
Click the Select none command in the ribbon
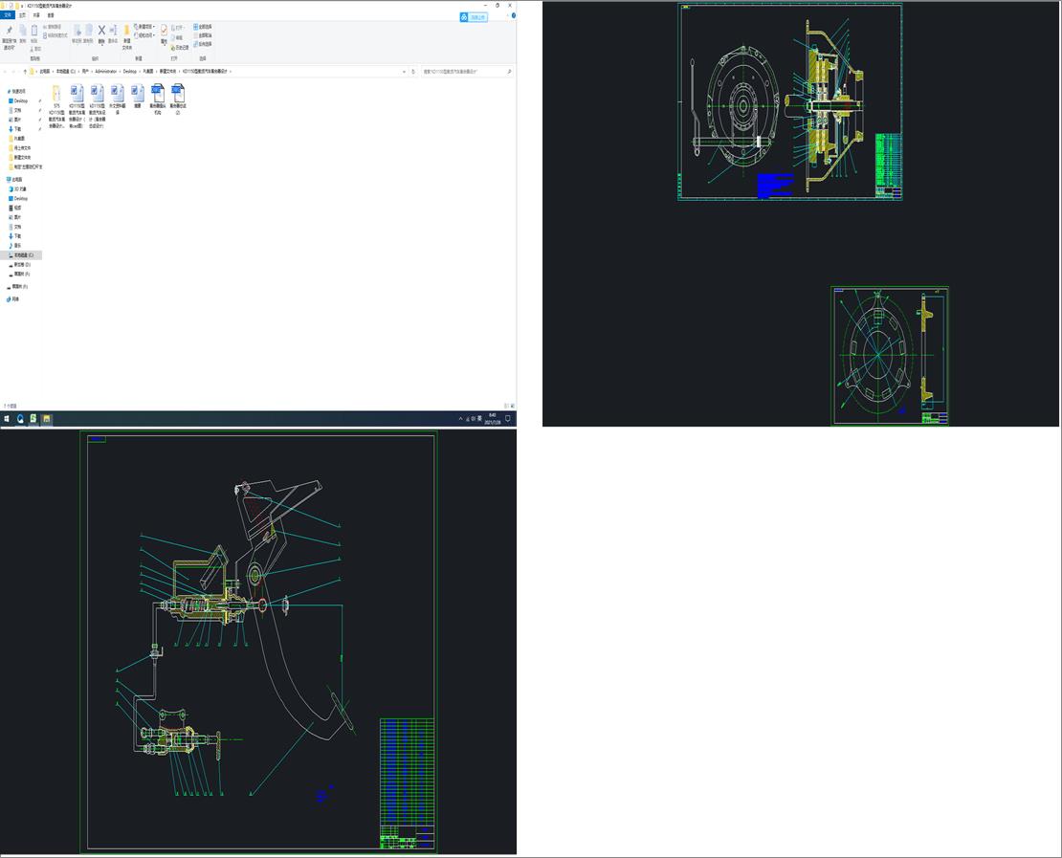[x=203, y=35]
